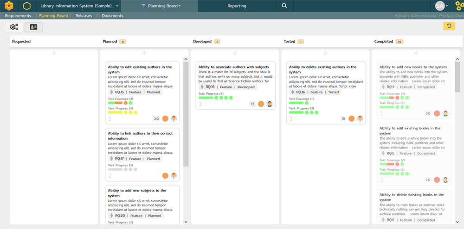464x229 pixels.
Task: Open card 'Ability to delete existing authors'
Action: point(321,69)
